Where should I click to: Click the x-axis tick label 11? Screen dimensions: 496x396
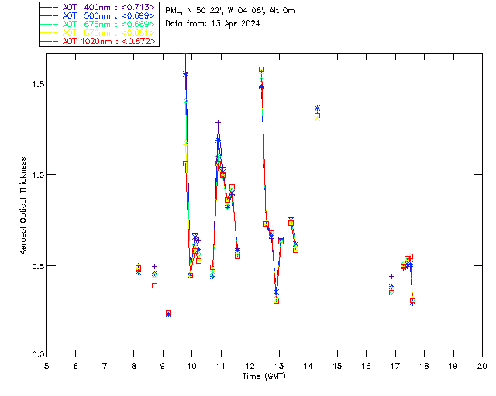point(221,367)
